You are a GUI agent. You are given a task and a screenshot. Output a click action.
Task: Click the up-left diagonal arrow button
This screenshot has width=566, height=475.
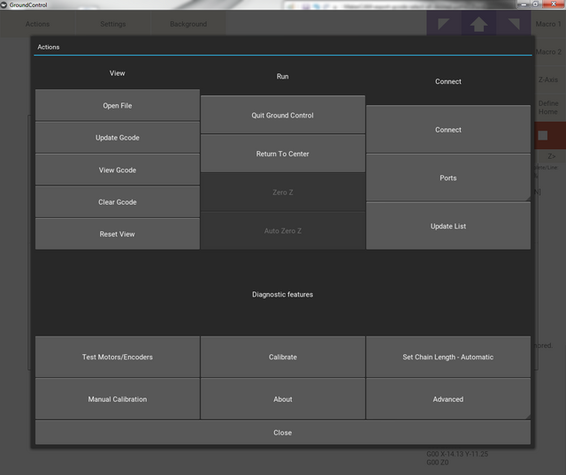(444, 24)
